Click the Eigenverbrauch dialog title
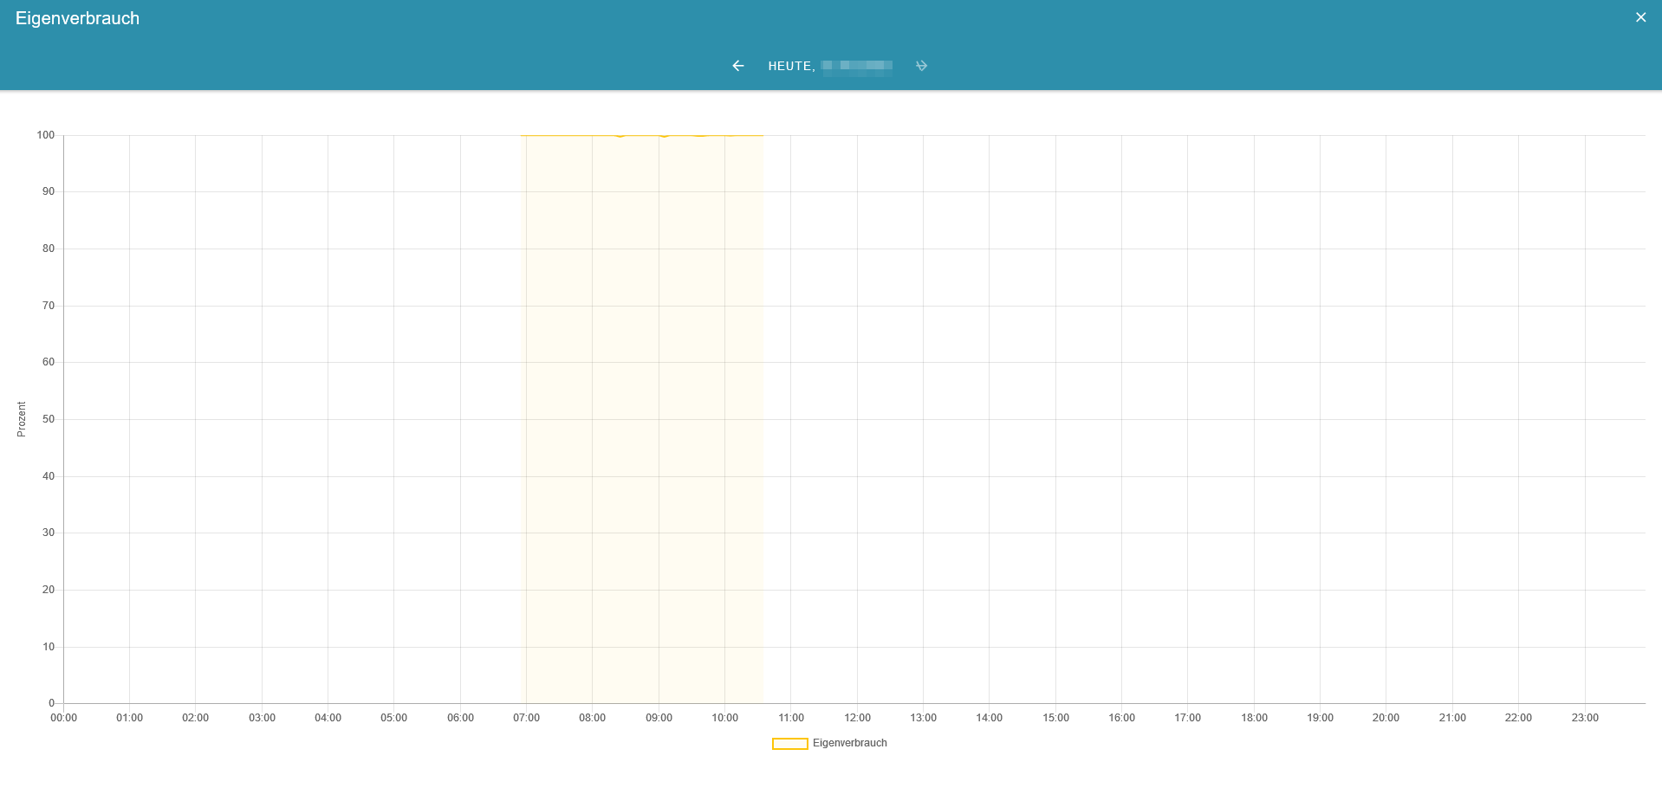 pyautogui.click(x=77, y=18)
